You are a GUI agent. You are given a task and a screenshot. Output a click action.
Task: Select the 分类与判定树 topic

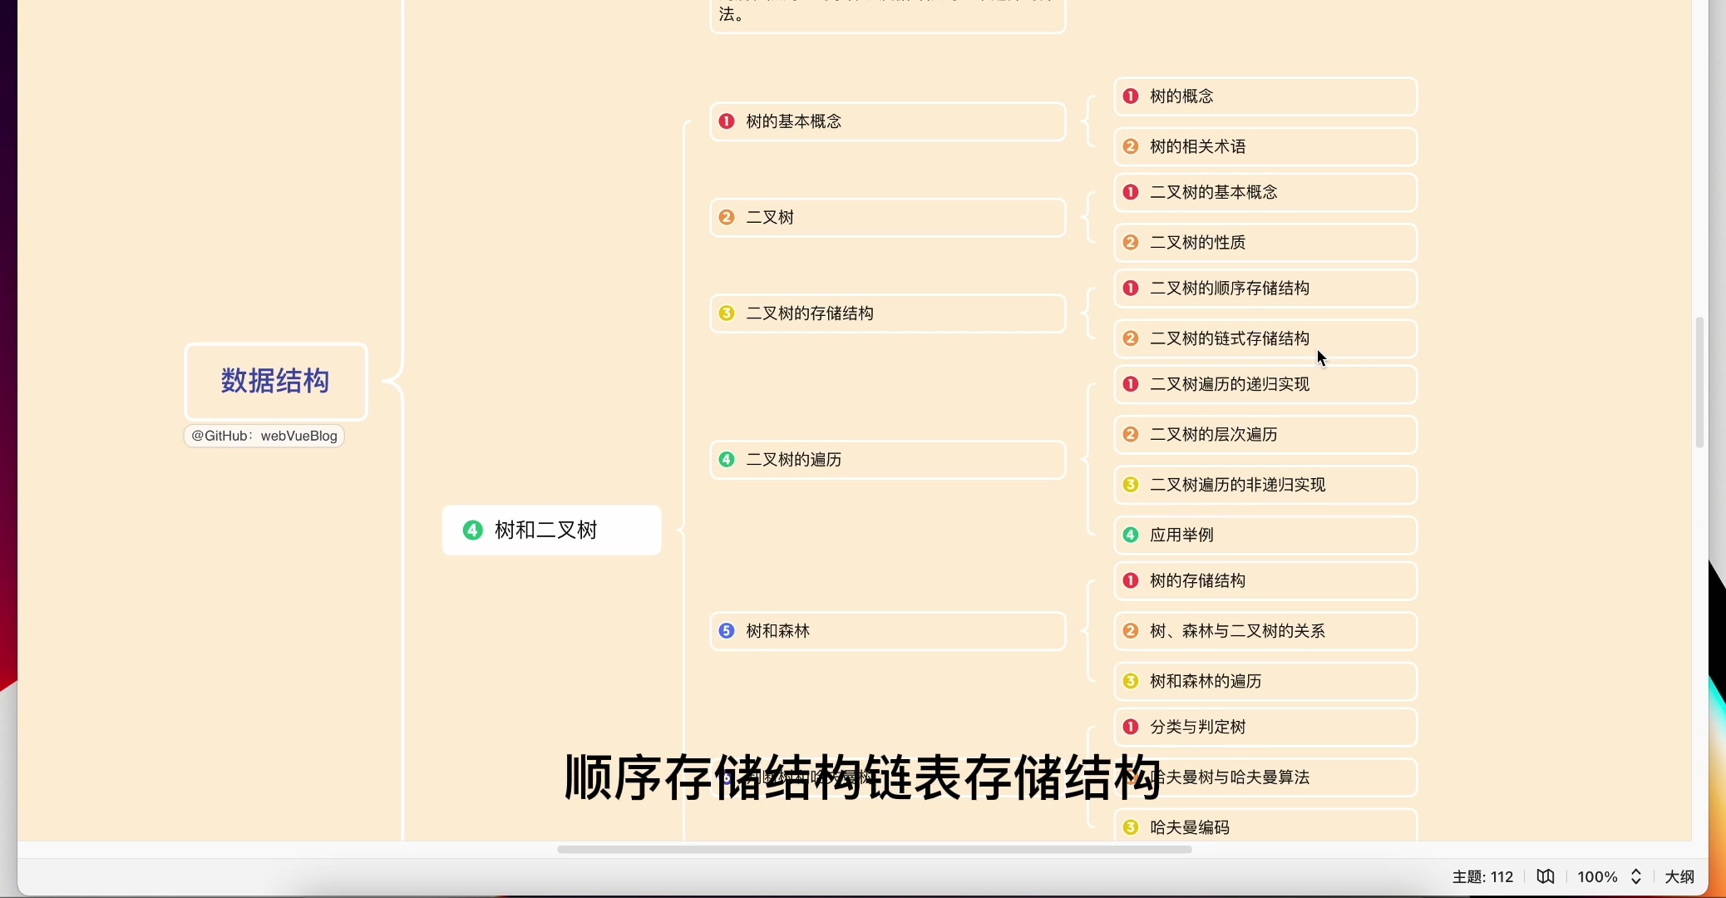[1265, 728]
